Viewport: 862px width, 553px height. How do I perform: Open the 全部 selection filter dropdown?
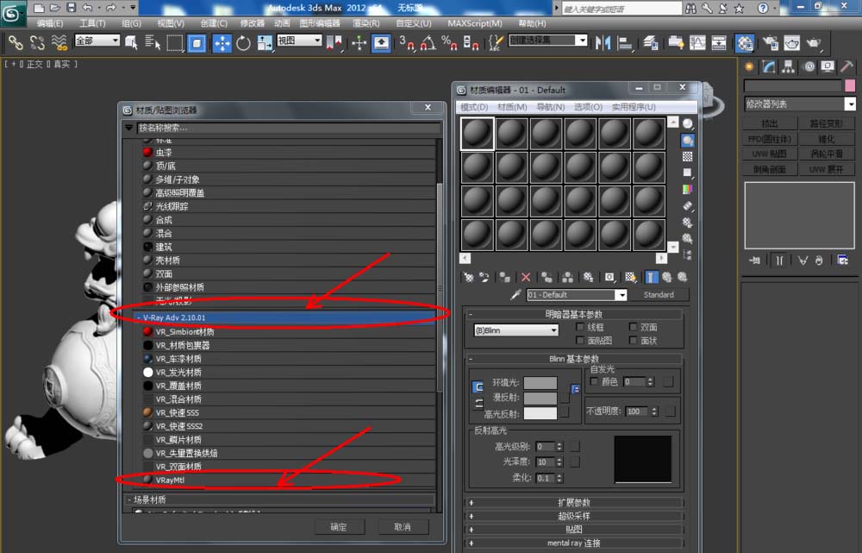97,41
